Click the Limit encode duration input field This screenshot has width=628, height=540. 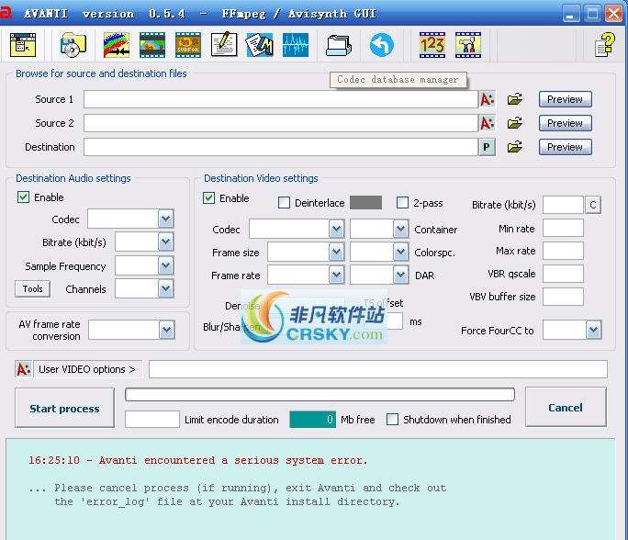(152, 420)
